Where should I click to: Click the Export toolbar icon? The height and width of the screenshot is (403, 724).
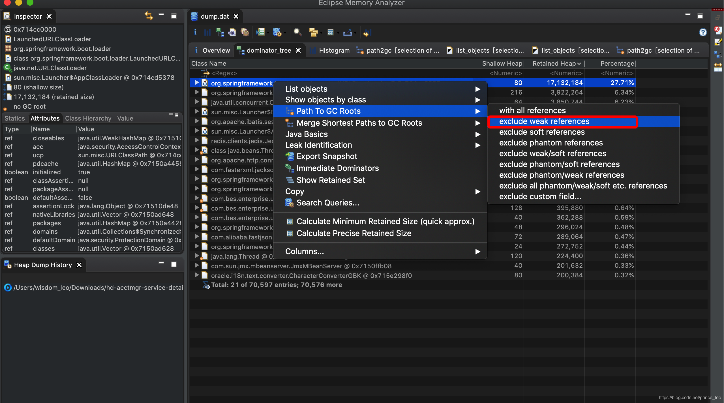(x=347, y=32)
